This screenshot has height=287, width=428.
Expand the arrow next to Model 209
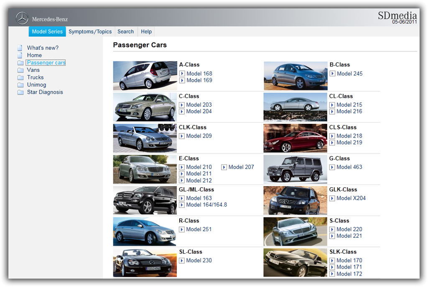[182, 136]
